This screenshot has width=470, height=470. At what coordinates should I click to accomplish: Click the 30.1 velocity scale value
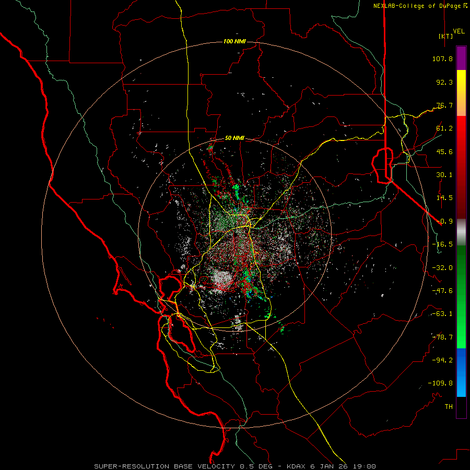pos(444,175)
